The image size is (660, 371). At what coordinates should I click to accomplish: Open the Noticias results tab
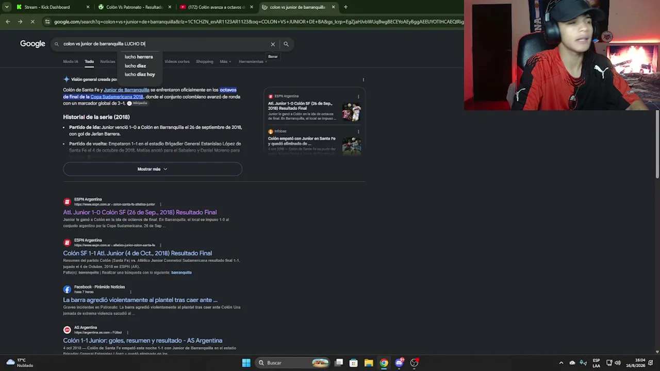pos(108,62)
